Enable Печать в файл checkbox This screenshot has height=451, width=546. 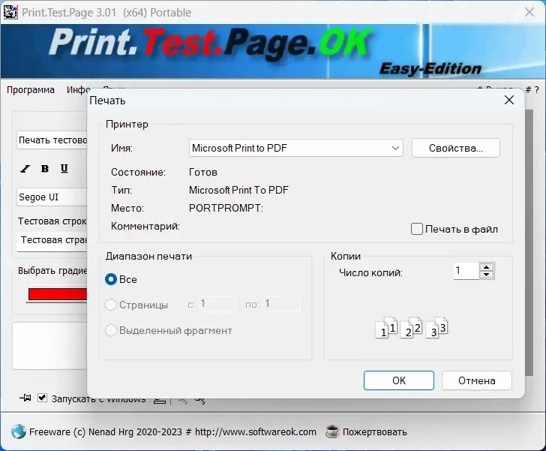tap(416, 229)
